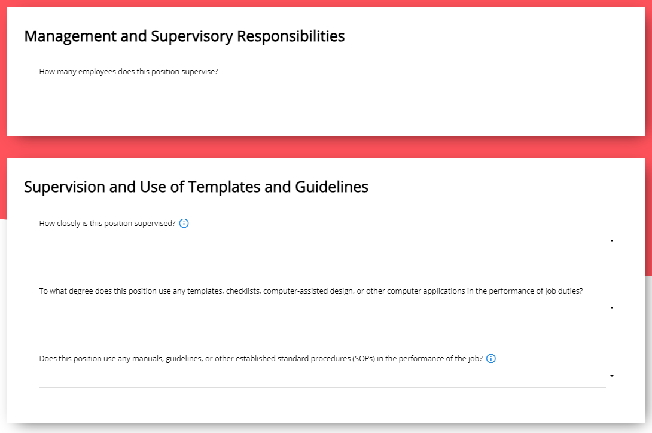Click underline beneath templates usage dropdown
The height and width of the screenshot is (433, 652).
point(322,319)
